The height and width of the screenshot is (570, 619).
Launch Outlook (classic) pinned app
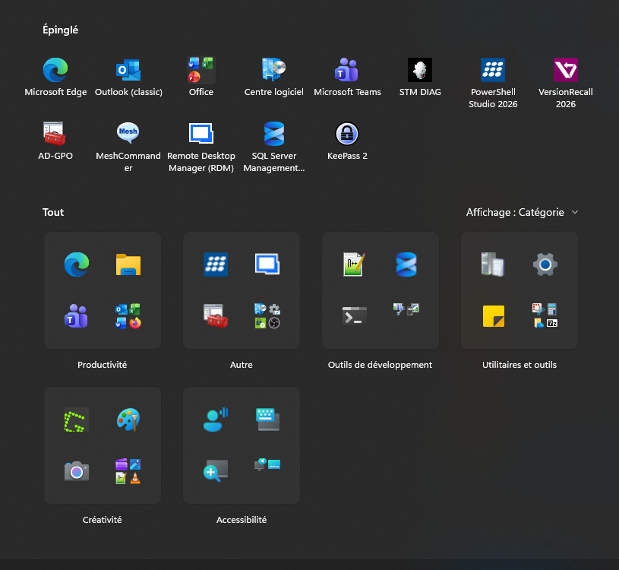click(128, 78)
